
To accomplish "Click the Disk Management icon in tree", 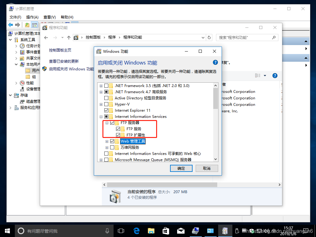I will (22, 101).
